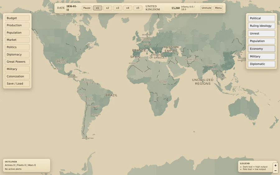Click the EGYPT label on map

pos(163,82)
